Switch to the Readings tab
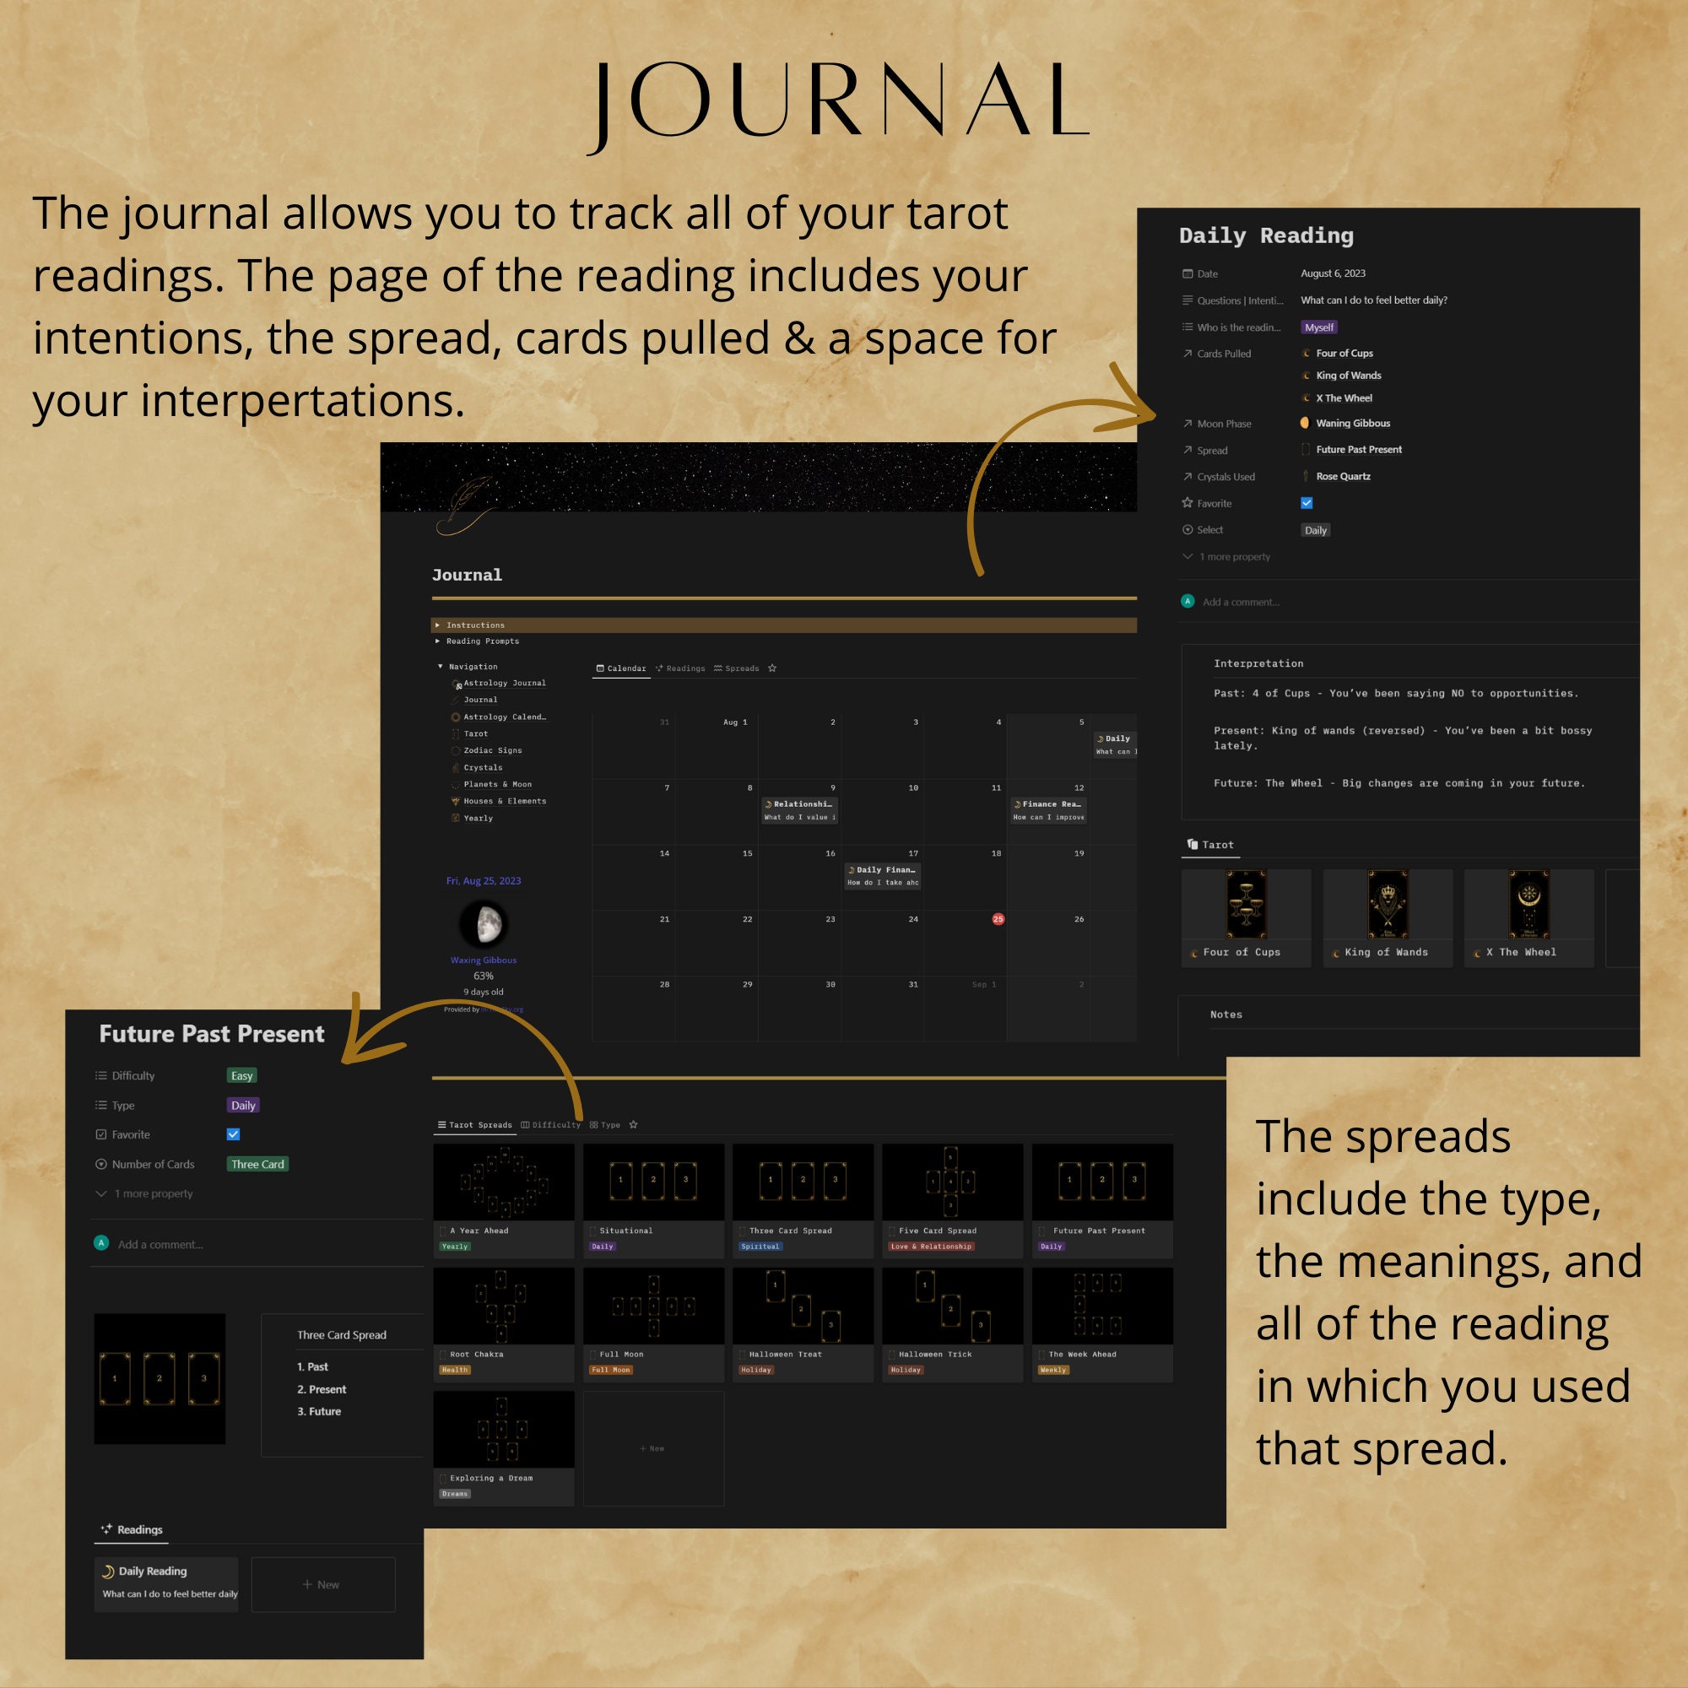 coord(687,668)
